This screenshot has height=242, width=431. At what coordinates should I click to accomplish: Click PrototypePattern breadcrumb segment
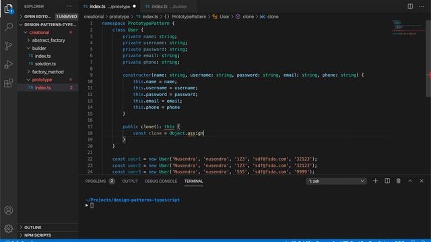click(x=189, y=17)
